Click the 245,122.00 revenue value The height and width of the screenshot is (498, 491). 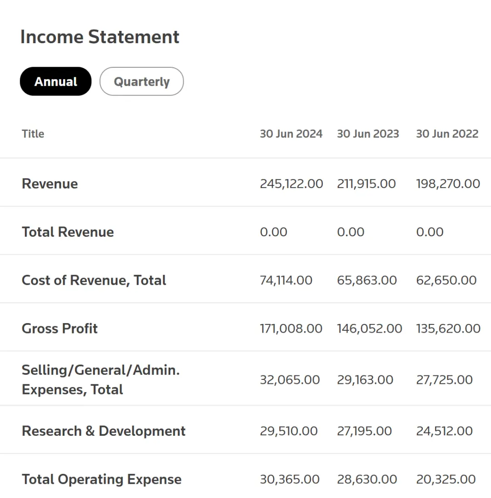[291, 184]
